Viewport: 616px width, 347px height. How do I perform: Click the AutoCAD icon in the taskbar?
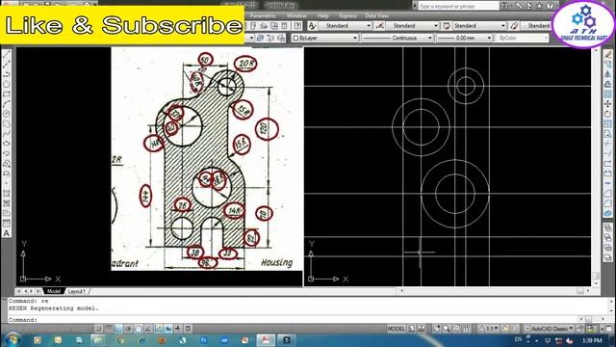(x=266, y=340)
